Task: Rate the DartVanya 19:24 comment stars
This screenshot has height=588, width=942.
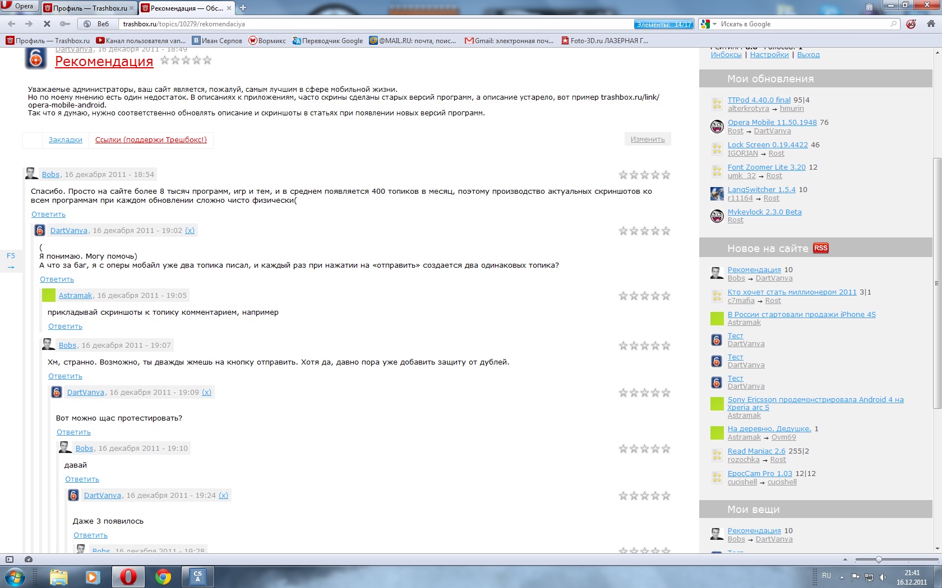Action: 644,496
